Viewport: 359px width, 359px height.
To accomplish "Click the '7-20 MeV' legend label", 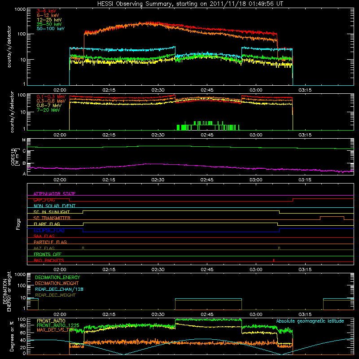I will pyautogui.click(x=48, y=110).
